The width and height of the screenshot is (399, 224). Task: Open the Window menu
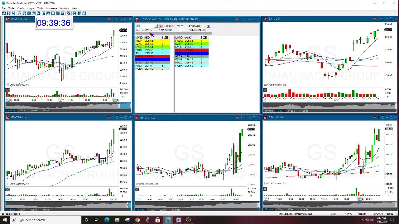tap(64, 8)
